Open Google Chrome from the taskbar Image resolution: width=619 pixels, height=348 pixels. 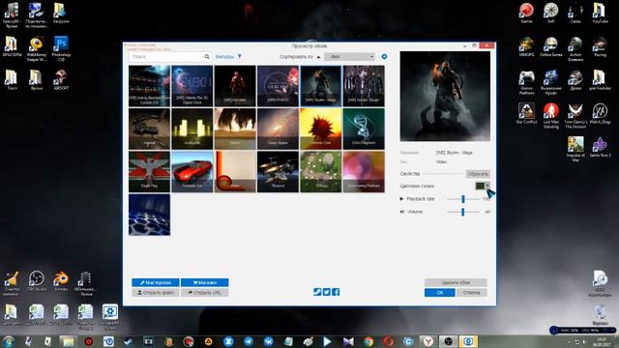pyautogui.click(x=368, y=341)
